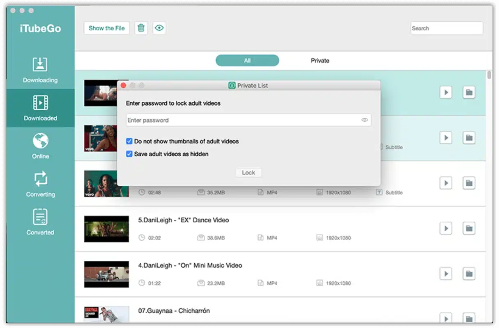
Task: Open the Converted list section
Action: pyautogui.click(x=40, y=222)
